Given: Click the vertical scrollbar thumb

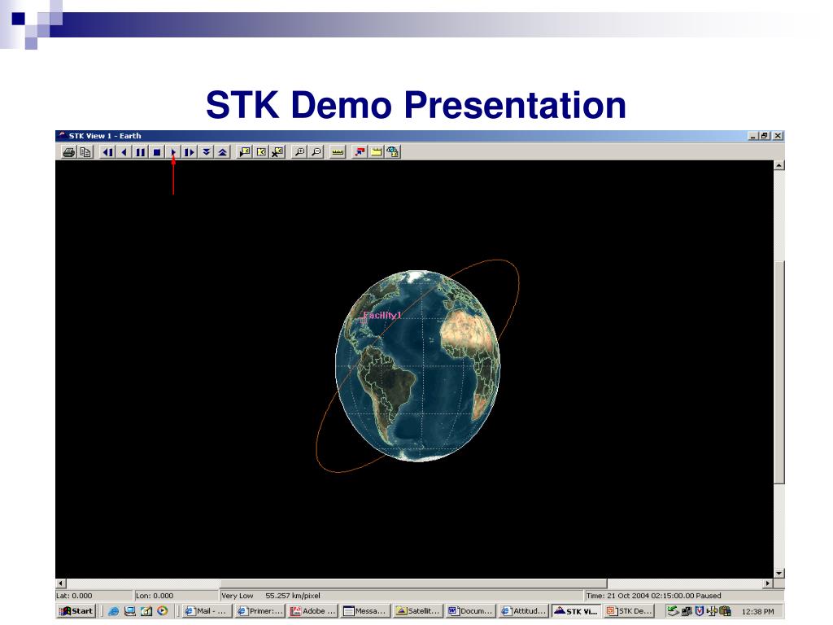Looking at the screenshot, I should point(778,372).
